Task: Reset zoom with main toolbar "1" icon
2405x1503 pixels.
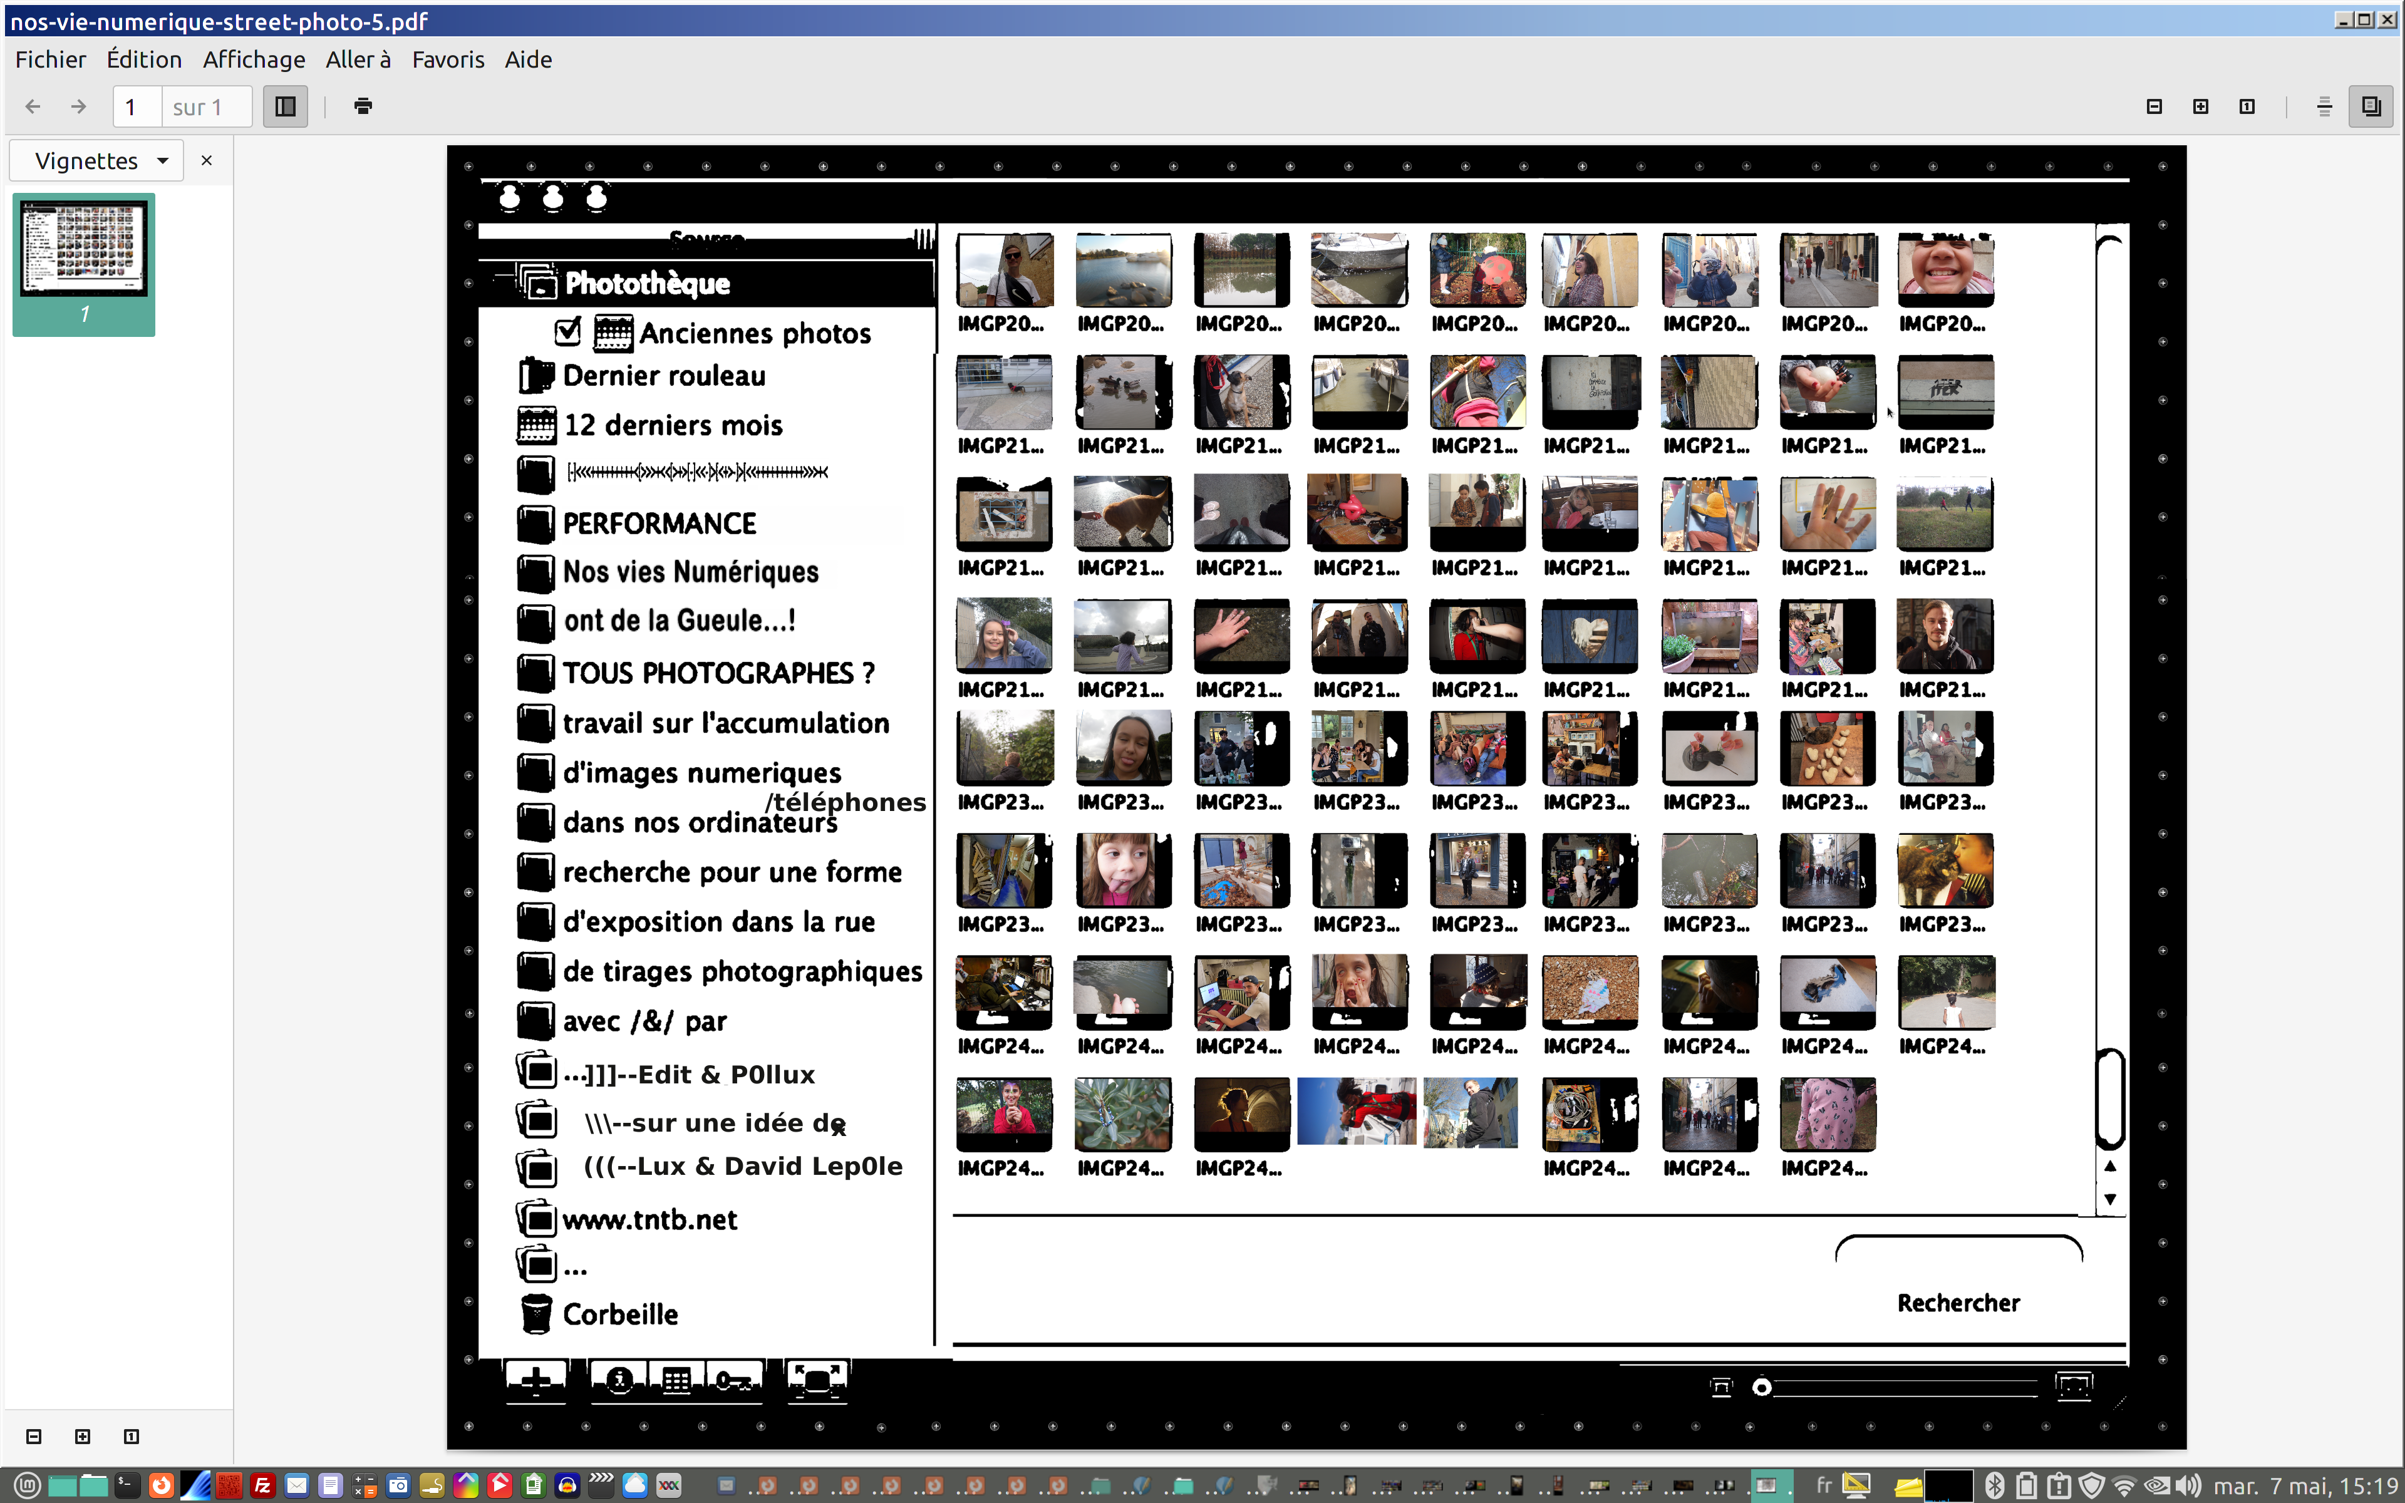Action: tap(2247, 106)
